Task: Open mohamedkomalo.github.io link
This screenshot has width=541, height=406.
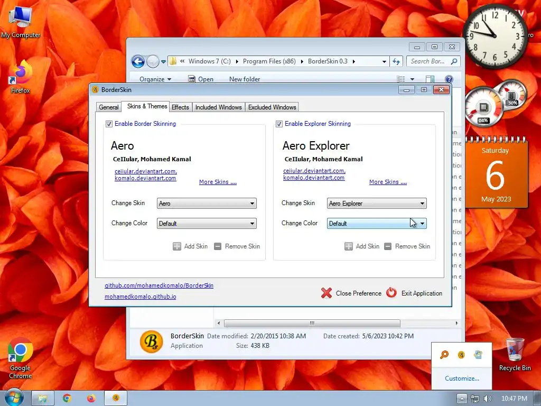Action: click(141, 297)
